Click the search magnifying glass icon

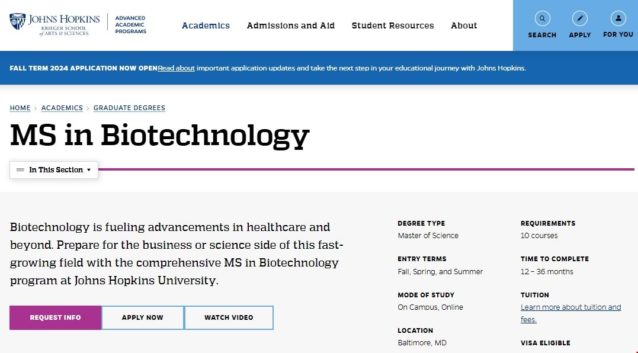[541, 18]
